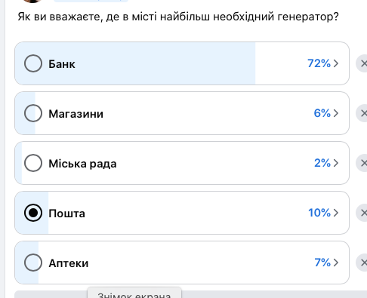
Task: Click the Знімок екрана tooltip label
Action: click(x=134, y=295)
